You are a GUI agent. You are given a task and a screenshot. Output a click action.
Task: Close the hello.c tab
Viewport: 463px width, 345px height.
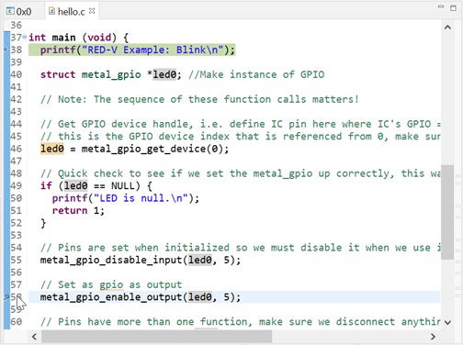click(92, 11)
